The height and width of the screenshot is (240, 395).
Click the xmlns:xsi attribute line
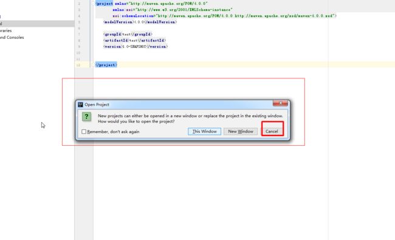tap(173, 10)
